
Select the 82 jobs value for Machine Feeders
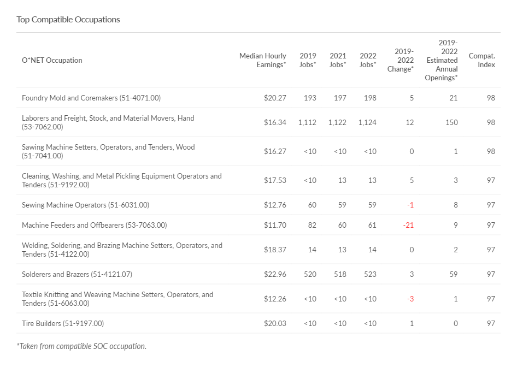pyautogui.click(x=312, y=226)
